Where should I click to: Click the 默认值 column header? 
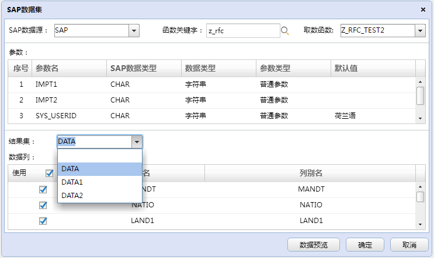pyautogui.click(x=373, y=68)
